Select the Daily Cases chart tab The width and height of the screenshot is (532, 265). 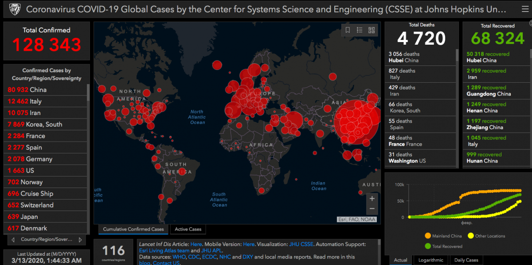(466, 260)
